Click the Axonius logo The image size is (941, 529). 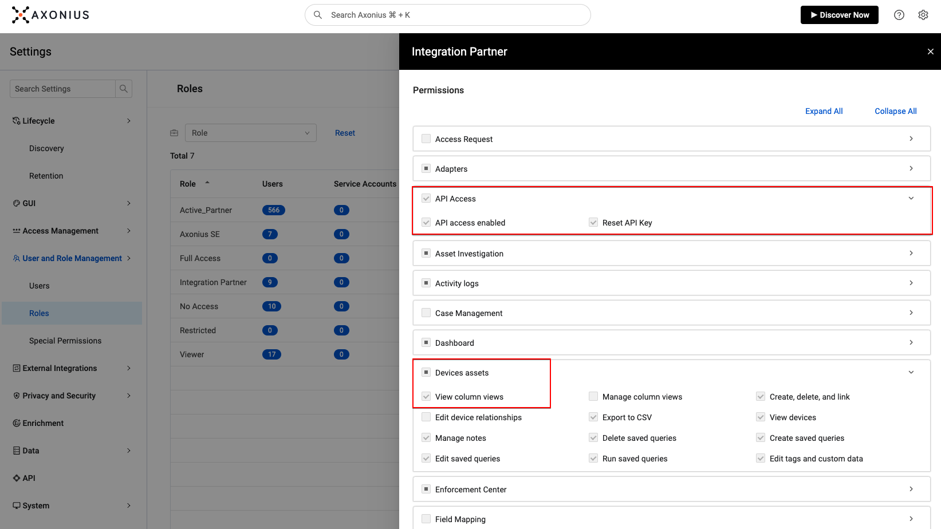(50, 15)
